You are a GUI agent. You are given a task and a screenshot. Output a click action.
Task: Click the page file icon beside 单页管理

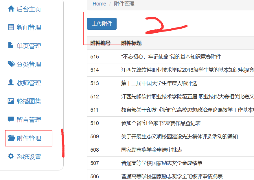point(10,45)
